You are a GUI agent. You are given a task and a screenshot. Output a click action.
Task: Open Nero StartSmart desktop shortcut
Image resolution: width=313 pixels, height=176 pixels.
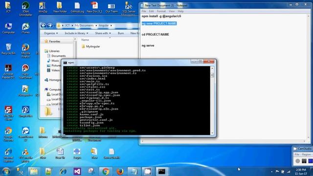(25, 71)
